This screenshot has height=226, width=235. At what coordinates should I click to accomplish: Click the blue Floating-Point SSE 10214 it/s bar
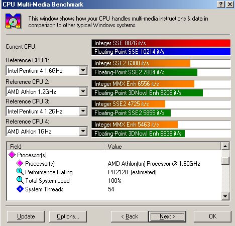(x=161, y=52)
